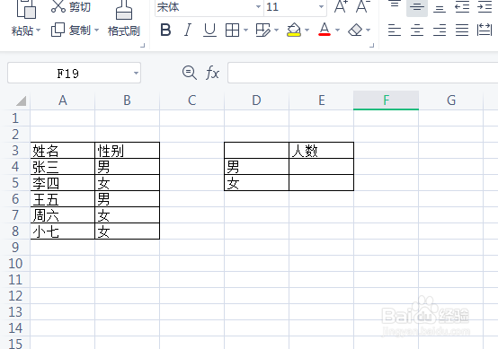Toggle Italic formatting

click(188, 31)
